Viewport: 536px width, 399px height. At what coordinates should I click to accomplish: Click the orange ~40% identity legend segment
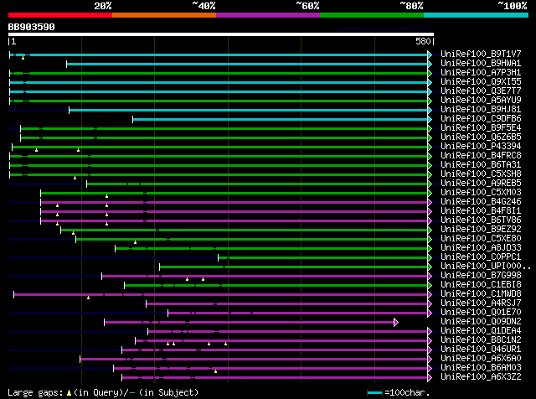[x=164, y=15]
